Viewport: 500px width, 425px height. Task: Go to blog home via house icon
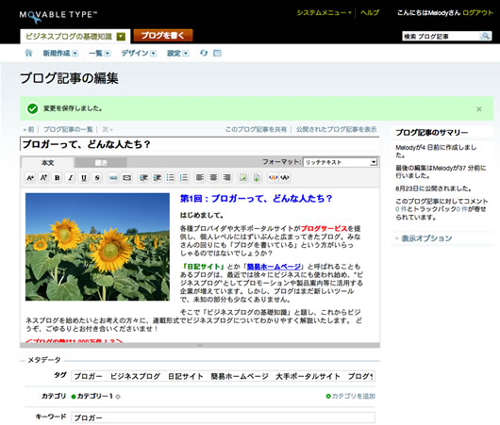click(x=28, y=53)
